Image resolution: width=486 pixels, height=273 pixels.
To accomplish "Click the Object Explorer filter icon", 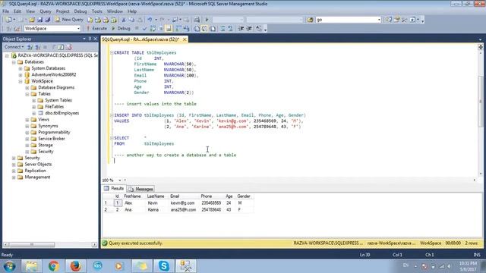I will click(53, 47).
